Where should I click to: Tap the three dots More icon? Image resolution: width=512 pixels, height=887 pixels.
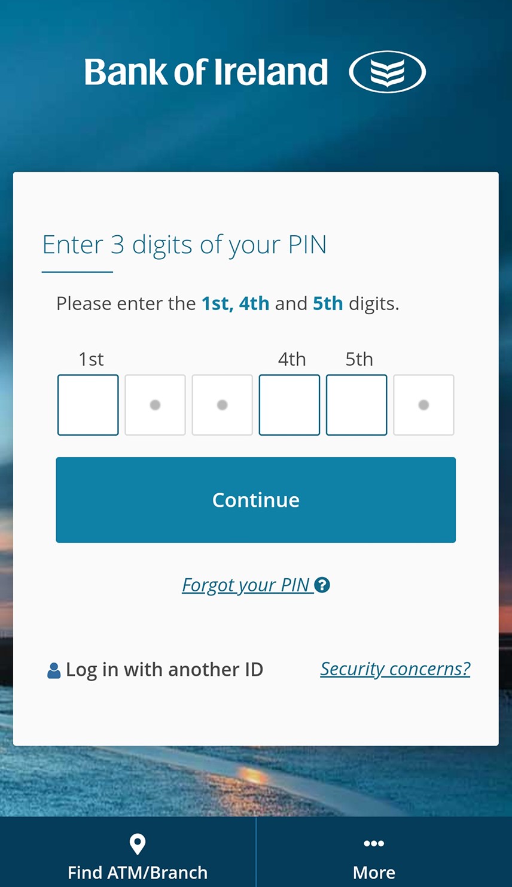(374, 843)
